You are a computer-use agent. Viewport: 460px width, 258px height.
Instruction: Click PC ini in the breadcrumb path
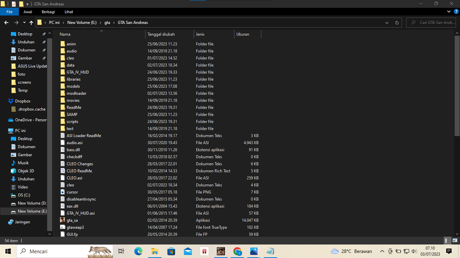coord(55,23)
